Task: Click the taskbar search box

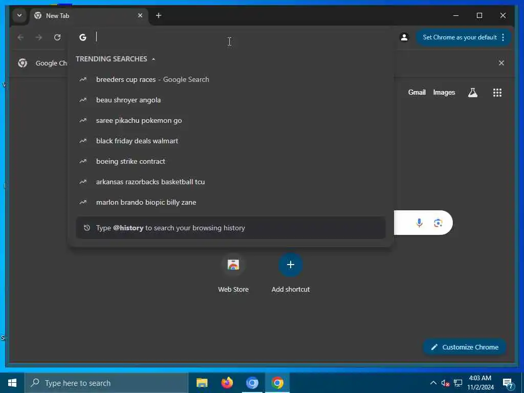Action: tap(106, 383)
